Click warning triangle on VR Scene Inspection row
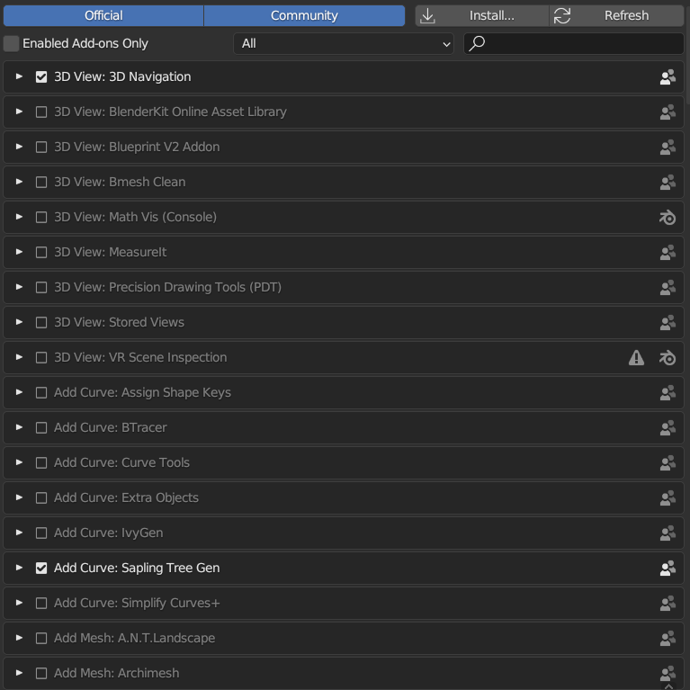 636,357
